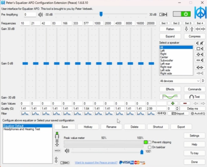Click the green person figure icon
This screenshot has height=167, width=207.
57,139
